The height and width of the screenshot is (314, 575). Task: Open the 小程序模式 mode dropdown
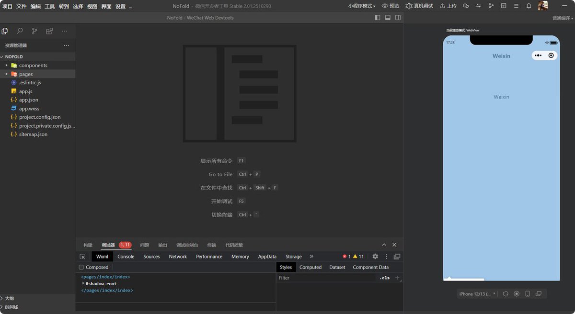pyautogui.click(x=362, y=6)
